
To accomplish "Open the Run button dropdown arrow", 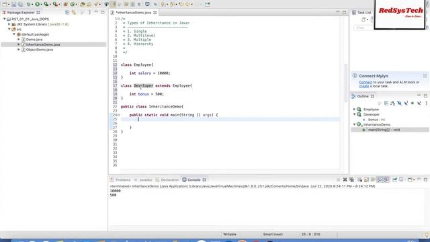I will pos(41,5).
